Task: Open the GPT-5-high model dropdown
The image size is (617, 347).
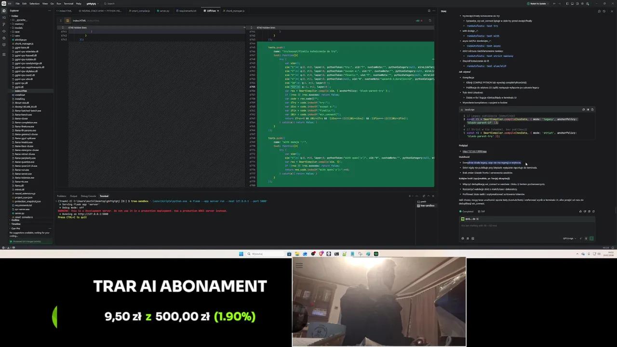Action: click(x=569, y=238)
